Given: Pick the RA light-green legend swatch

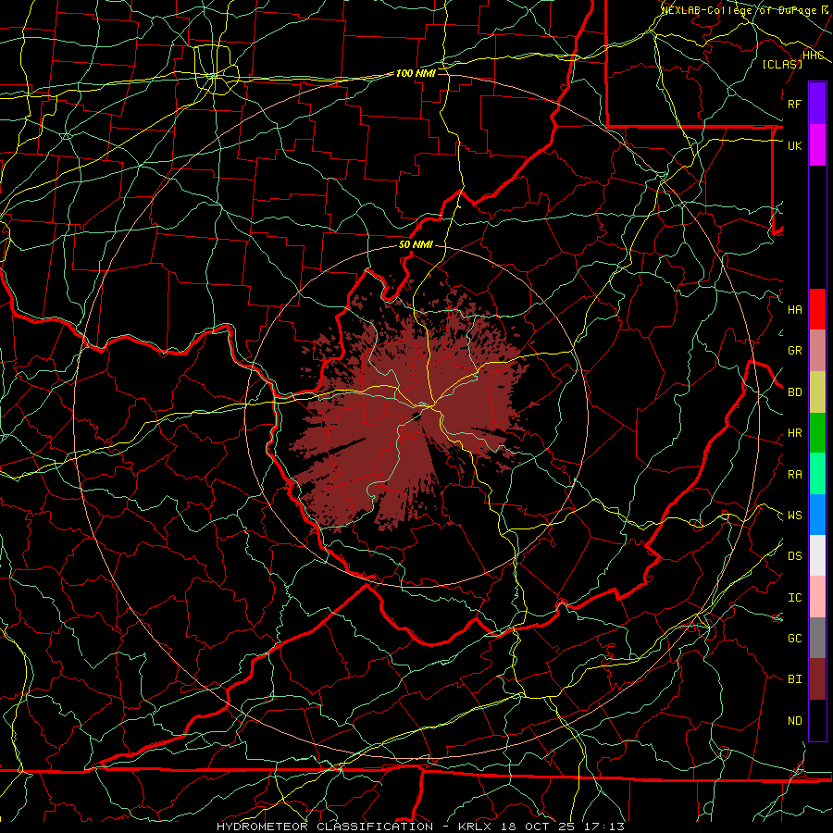Looking at the screenshot, I should point(817,474).
